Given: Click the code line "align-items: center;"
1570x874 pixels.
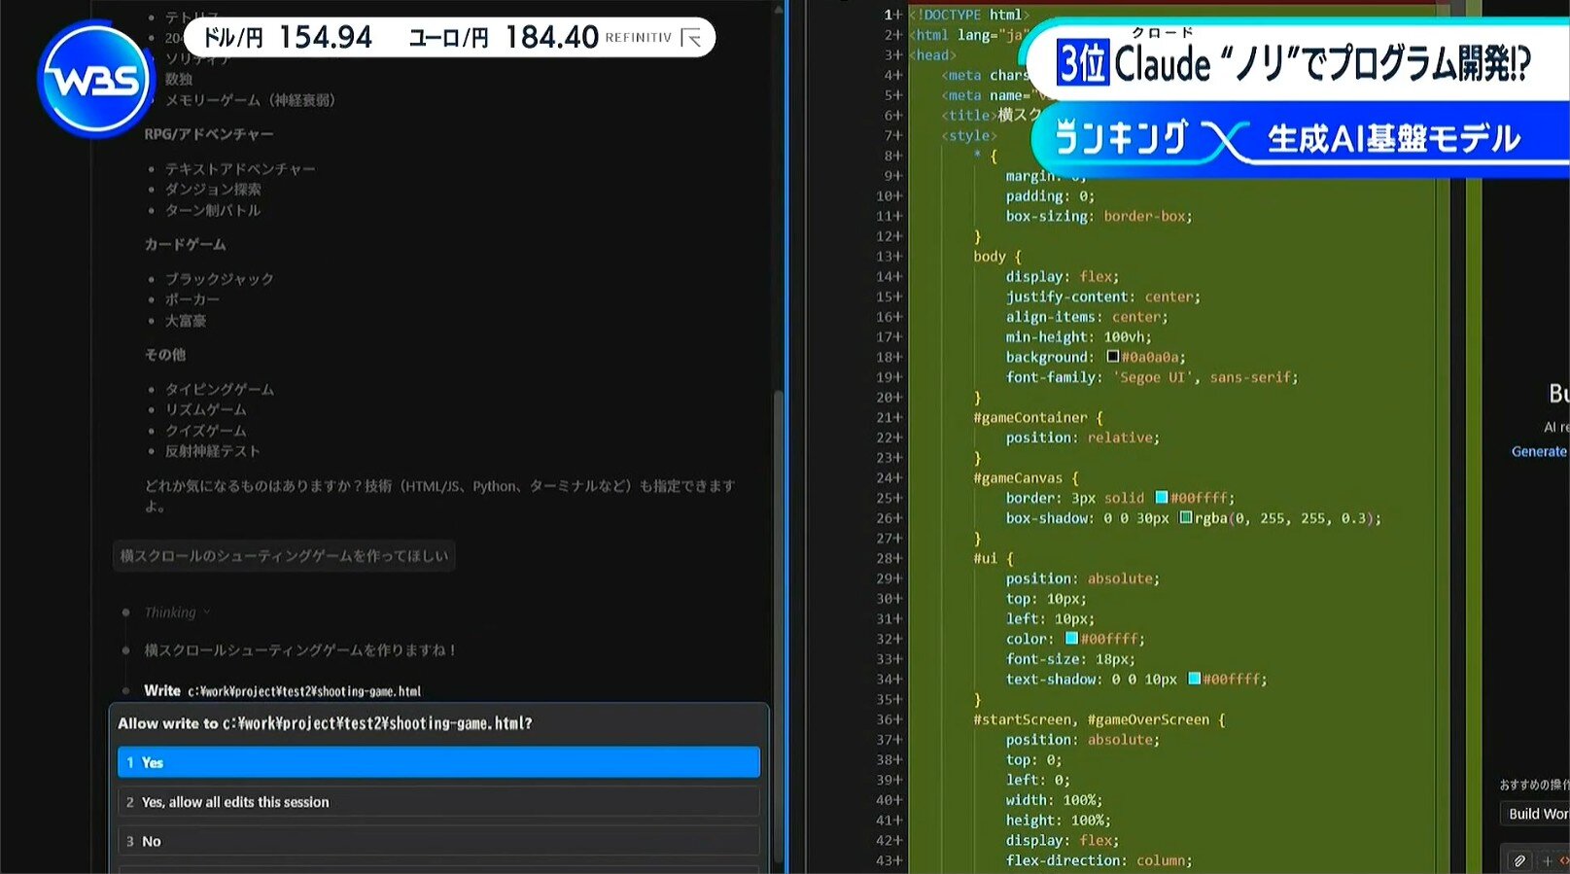Looking at the screenshot, I should pos(1088,317).
